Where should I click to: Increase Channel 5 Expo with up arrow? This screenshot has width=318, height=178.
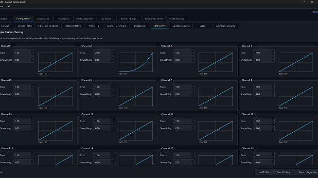[33, 86]
